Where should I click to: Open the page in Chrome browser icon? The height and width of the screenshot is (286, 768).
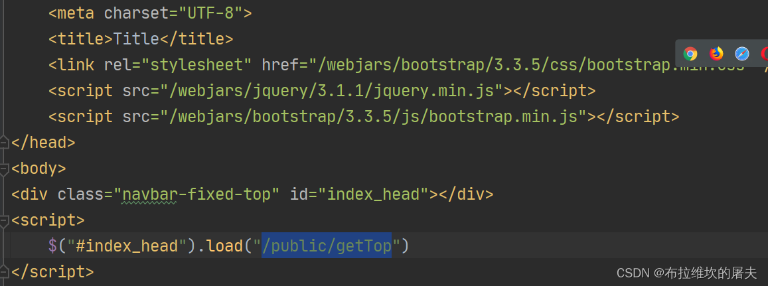(x=690, y=54)
